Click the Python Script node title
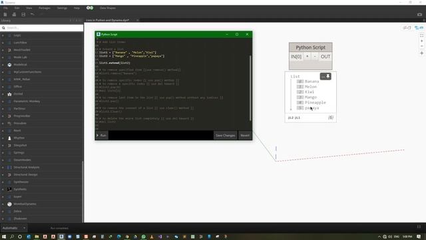This screenshot has height=240, width=426. [x=311, y=47]
